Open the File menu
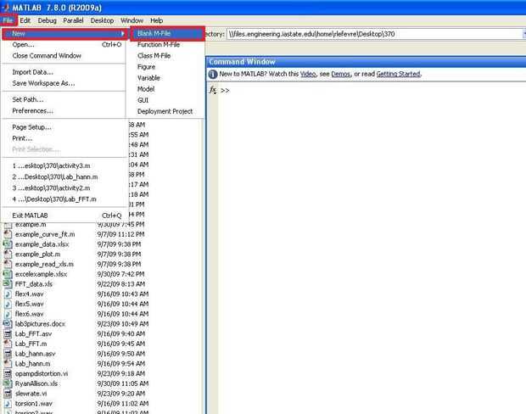The height and width of the screenshot is (414, 526). point(8,20)
